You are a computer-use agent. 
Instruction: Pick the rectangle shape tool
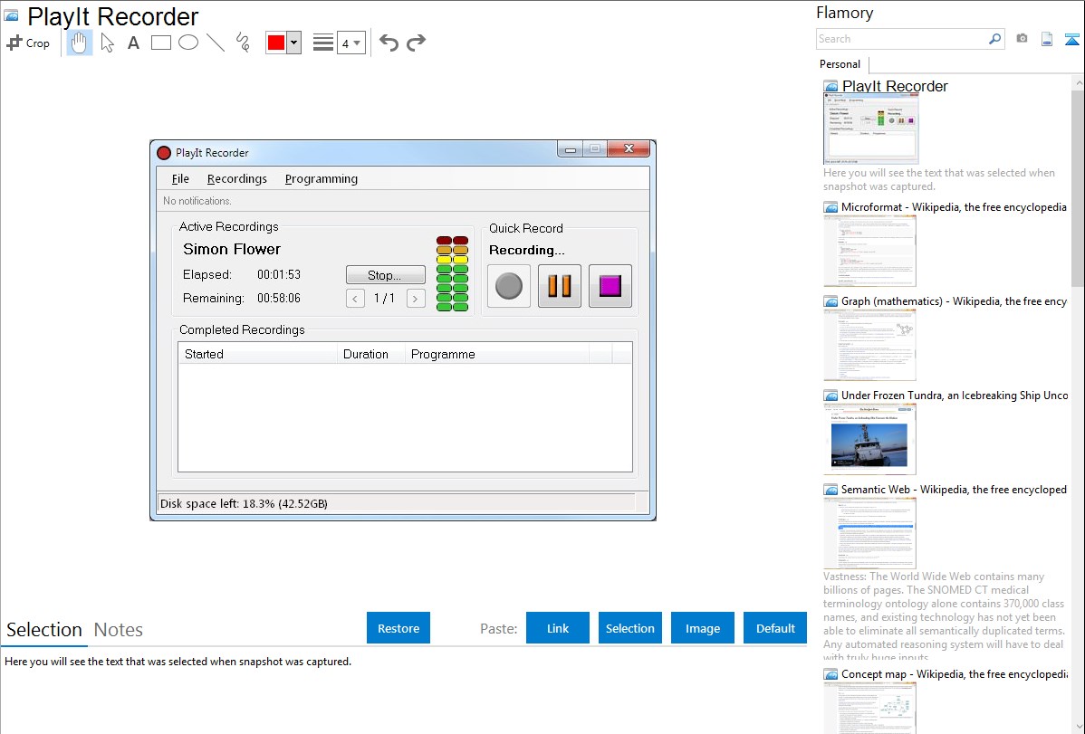pos(160,43)
